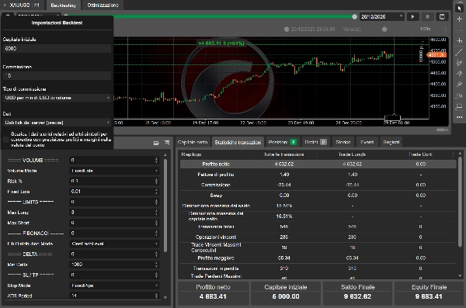This screenshot has height=308, width=466.
Task: Open the Tipo di commissione dropdown
Action: [57, 98]
